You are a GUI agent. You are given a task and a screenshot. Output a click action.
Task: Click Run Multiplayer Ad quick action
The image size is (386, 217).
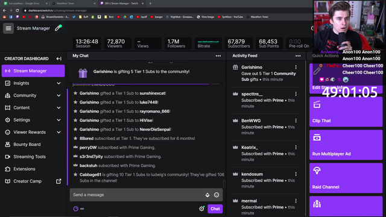(346, 145)
